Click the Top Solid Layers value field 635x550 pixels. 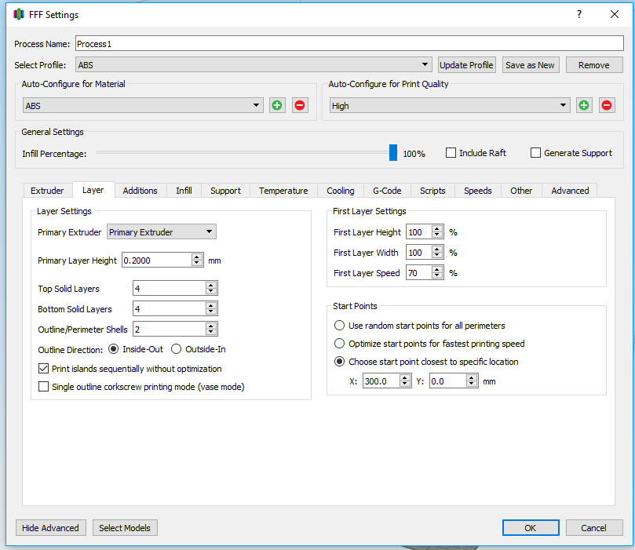tap(170, 288)
